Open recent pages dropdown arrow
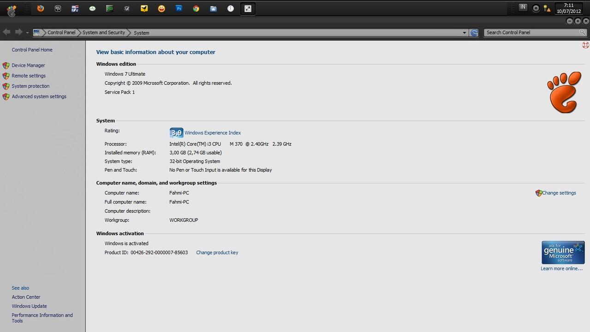Image resolution: width=590 pixels, height=332 pixels. pyautogui.click(x=28, y=33)
